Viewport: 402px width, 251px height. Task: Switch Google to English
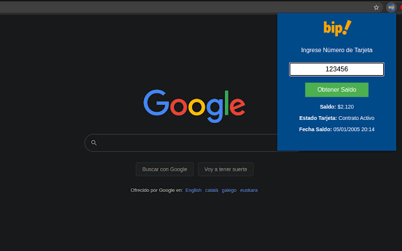193,190
